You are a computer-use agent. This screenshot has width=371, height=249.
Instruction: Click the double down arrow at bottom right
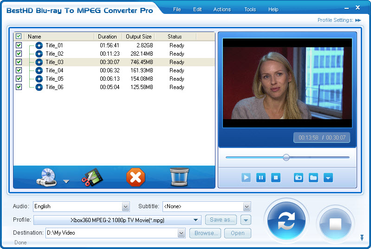[x=362, y=237]
